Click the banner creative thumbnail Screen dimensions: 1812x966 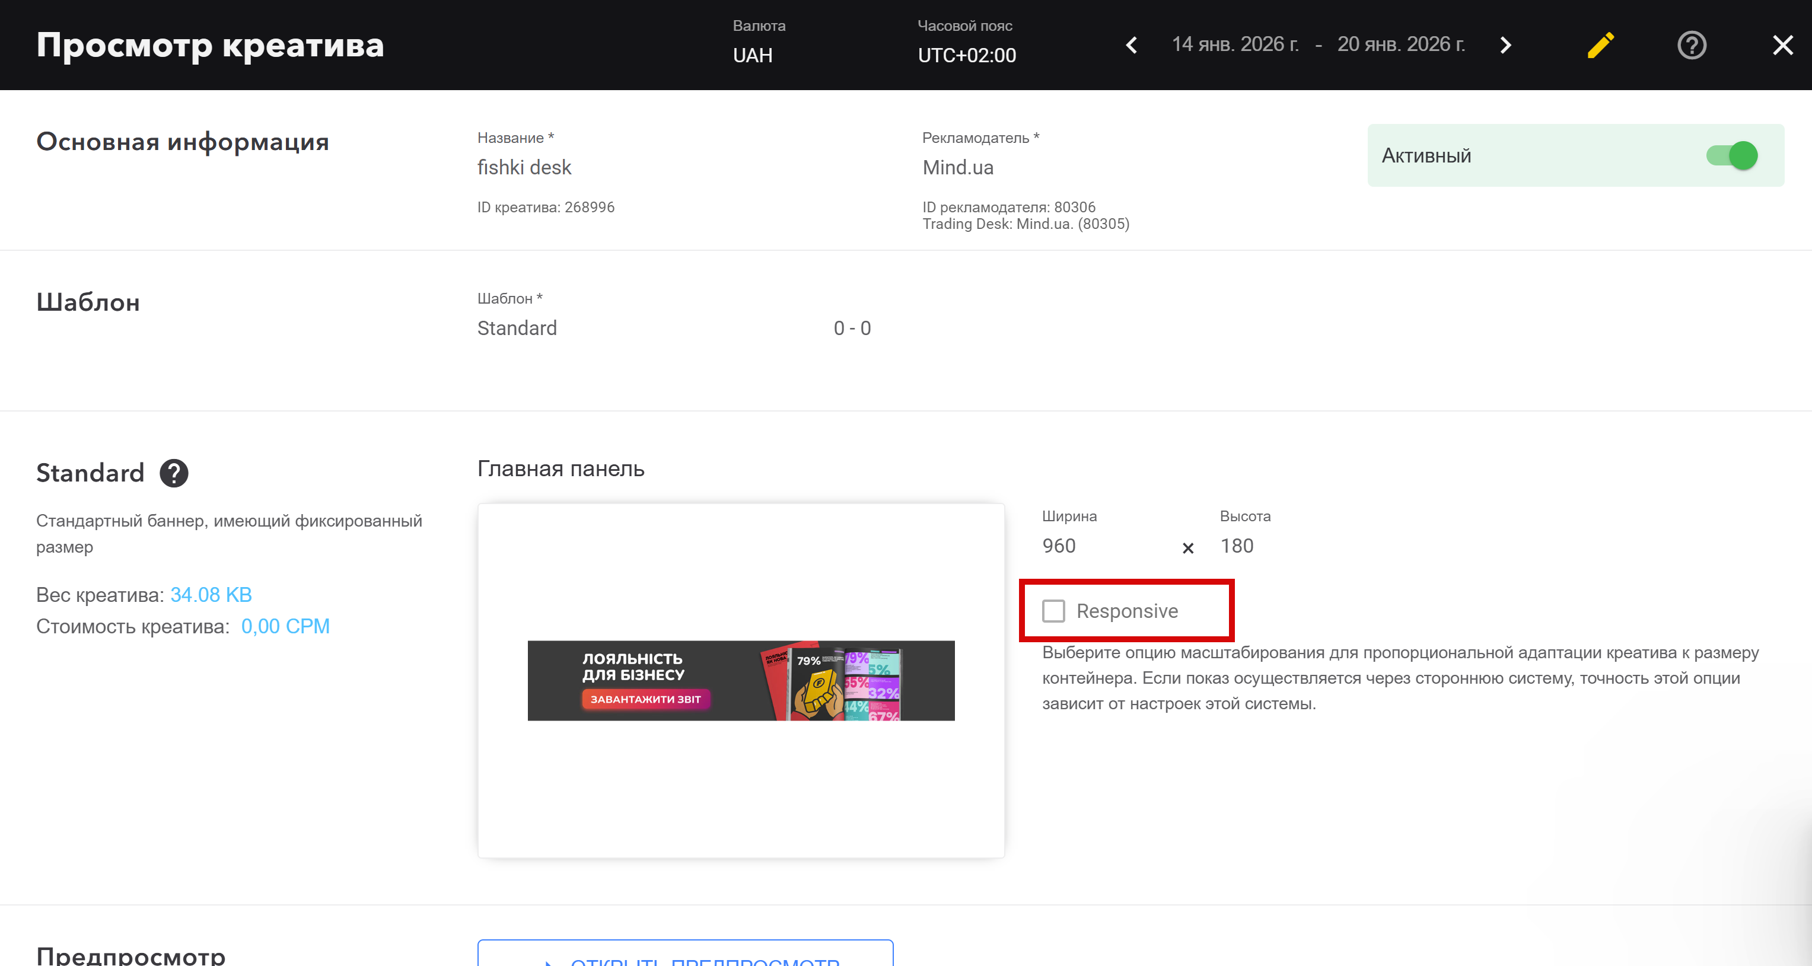(x=741, y=680)
